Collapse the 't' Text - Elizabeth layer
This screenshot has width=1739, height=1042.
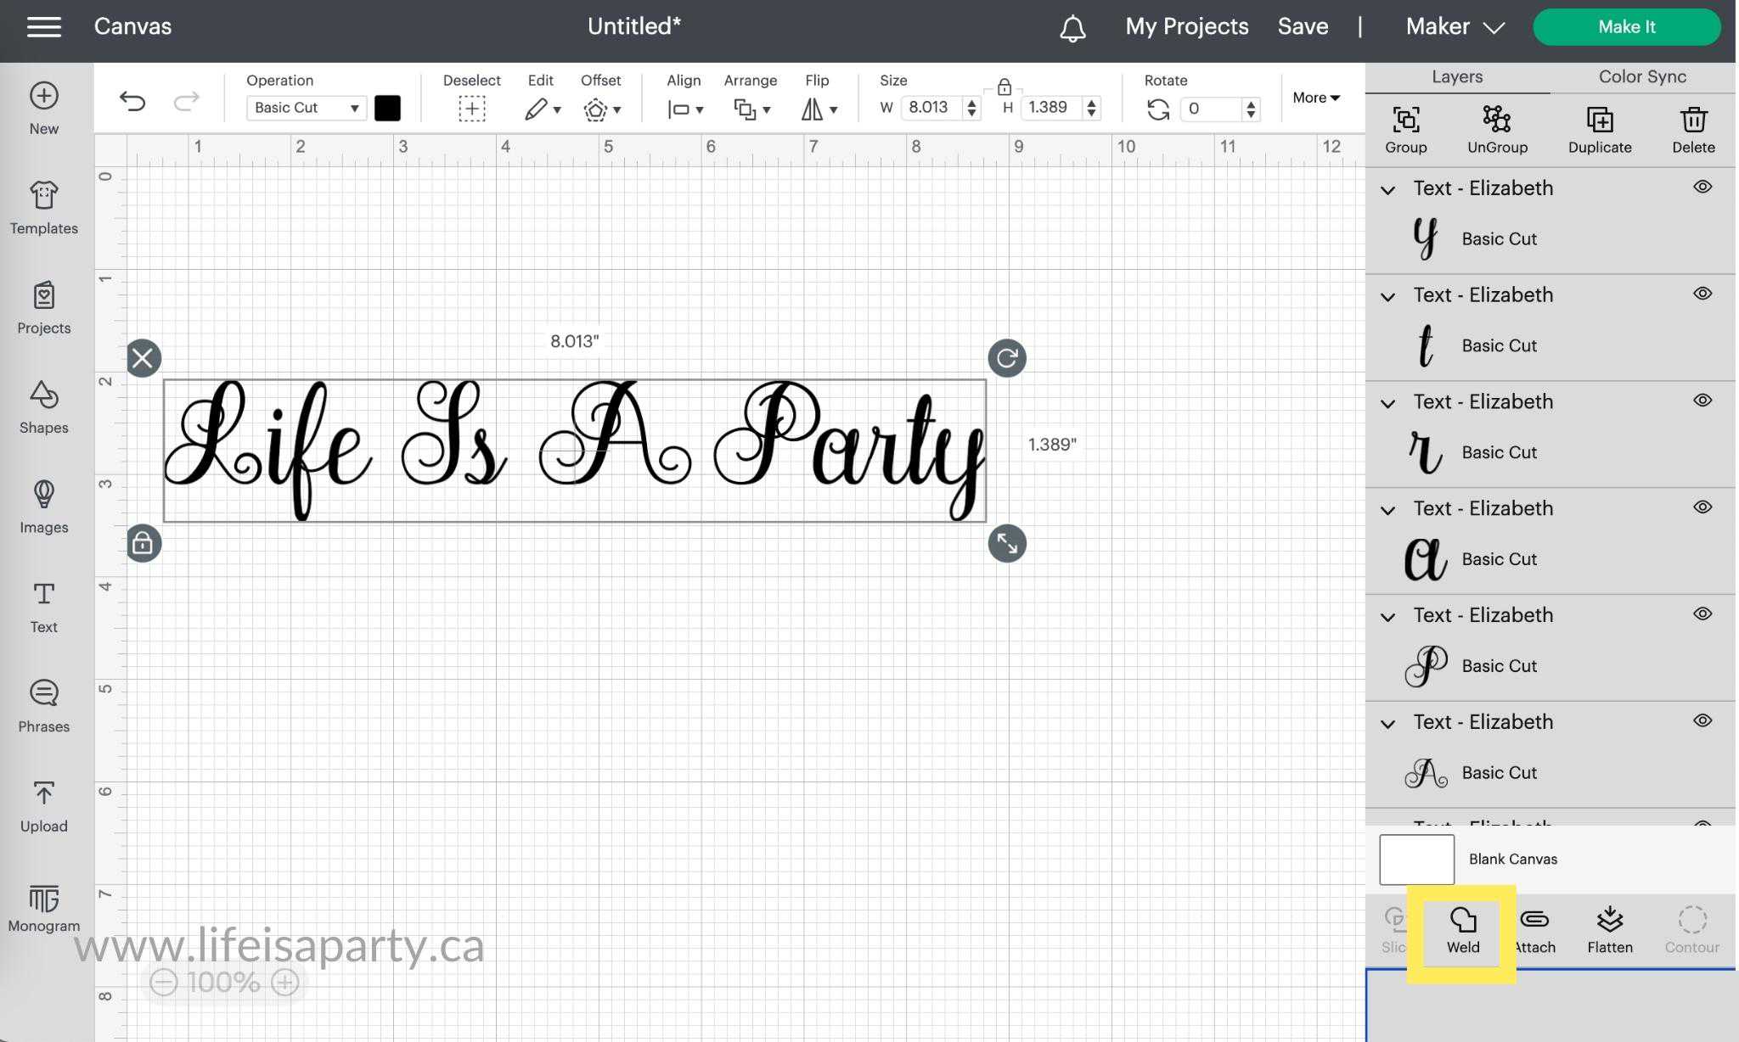tap(1387, 296)
